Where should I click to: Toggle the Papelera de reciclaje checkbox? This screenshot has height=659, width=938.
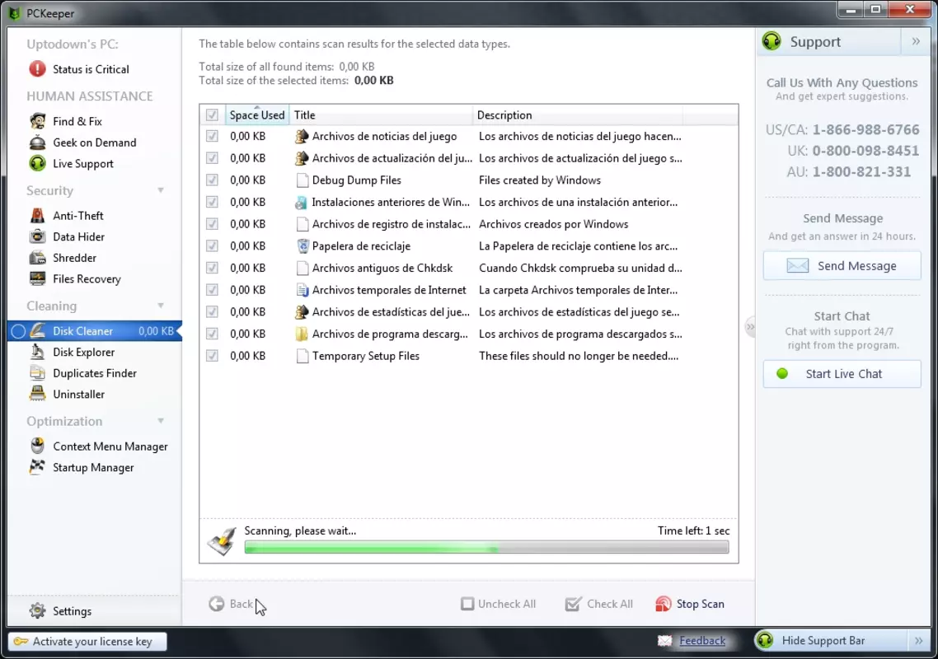pos(212,245)
